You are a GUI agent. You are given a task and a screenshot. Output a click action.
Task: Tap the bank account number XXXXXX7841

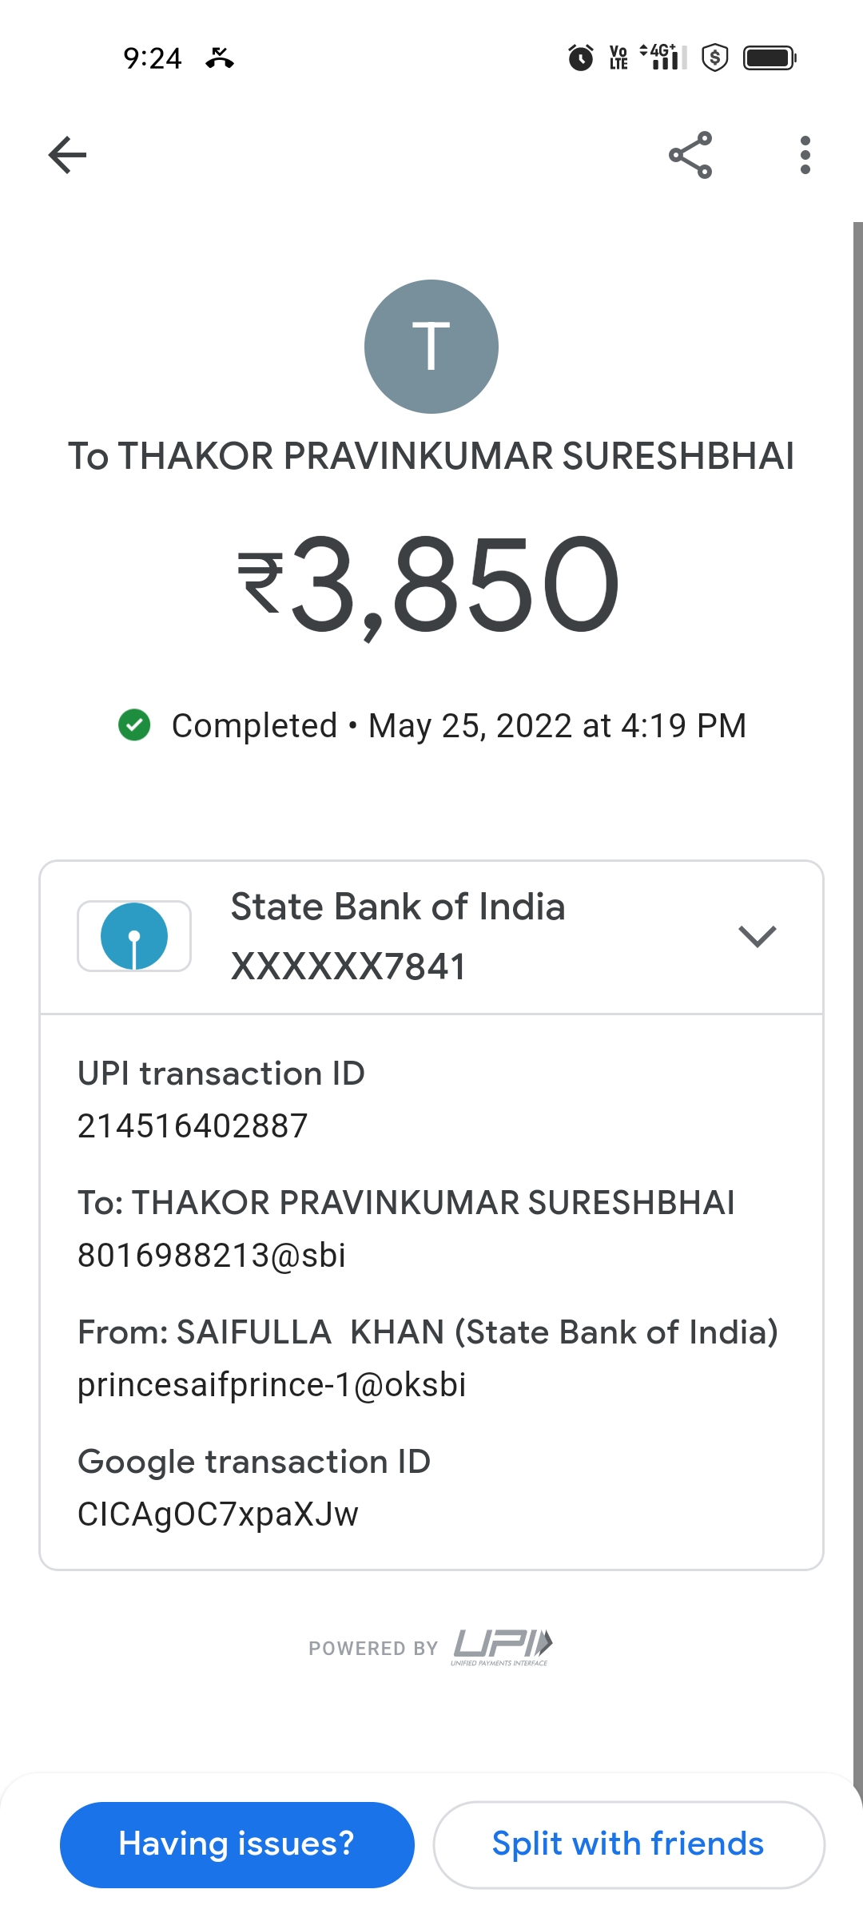(x=348, y=966)
